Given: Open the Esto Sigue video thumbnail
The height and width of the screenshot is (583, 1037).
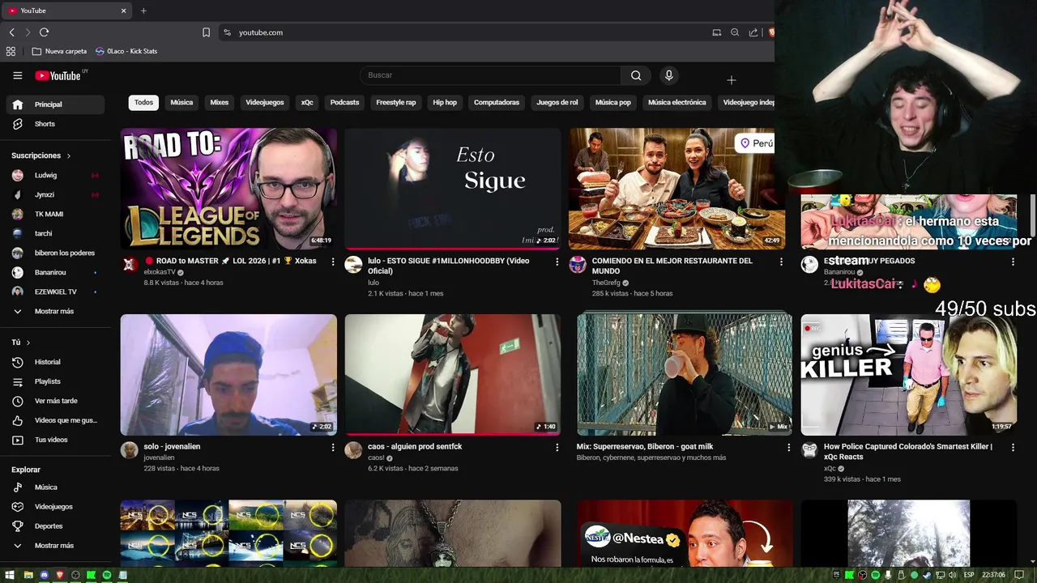Looking at the screenshot, I should [453, 189].
